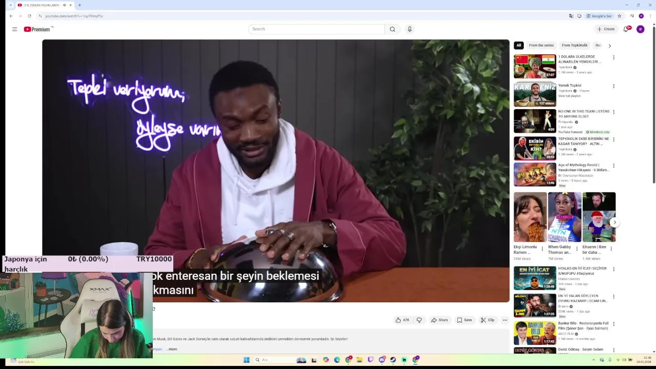
Task: Open the account avatar menu in YouTube
Action: [640, 29]
